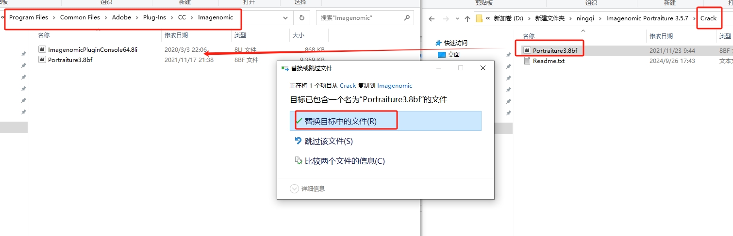Click date 2021/11/23 9:44
This screenshot has height=236, width=733.
tap(672, 50)
